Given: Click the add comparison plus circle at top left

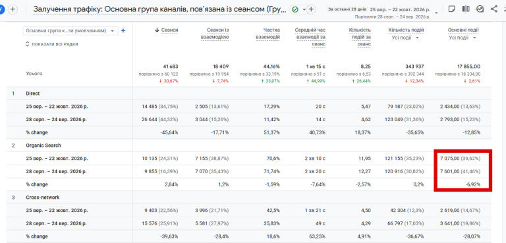Looking at the screenshot, I should 13,9.
